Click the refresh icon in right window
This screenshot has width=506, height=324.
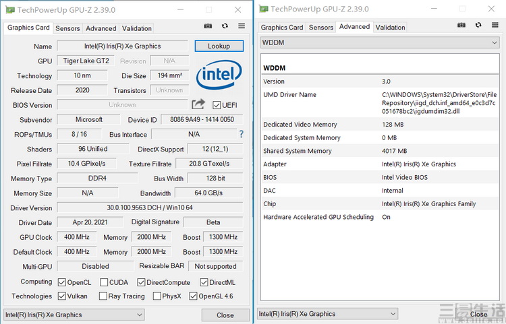(x=478, y=25)
